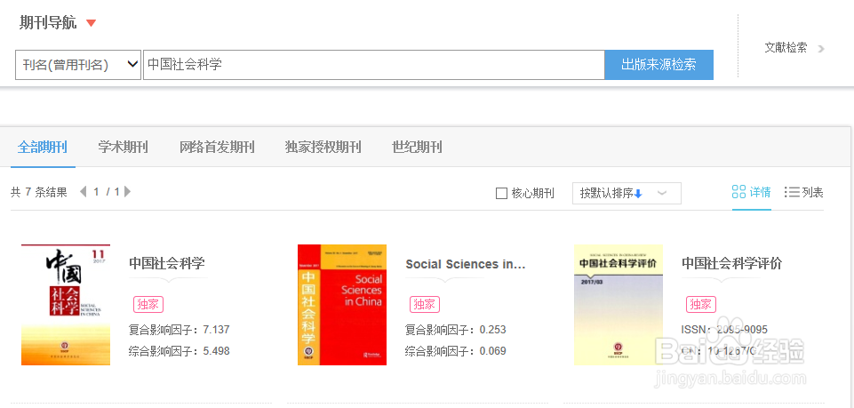
Task: Expand the 期刊导航 red triangle menu
Action: coord(91,23)
